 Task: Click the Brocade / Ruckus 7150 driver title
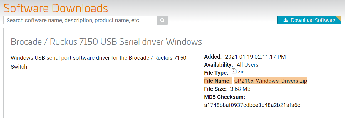(106, 42)
